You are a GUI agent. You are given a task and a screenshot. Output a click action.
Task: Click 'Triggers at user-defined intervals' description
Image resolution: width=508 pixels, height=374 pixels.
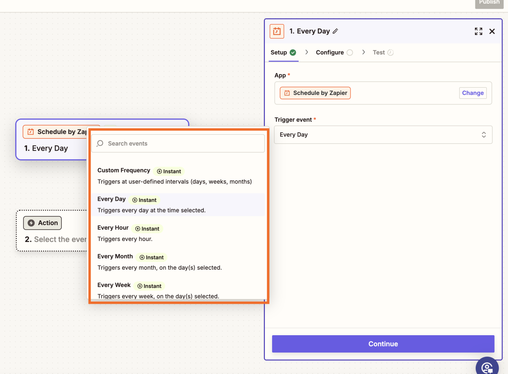(x=175, y=182)
